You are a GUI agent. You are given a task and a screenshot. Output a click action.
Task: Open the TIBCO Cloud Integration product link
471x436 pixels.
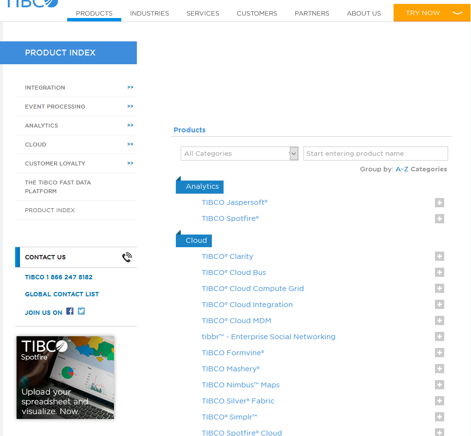click(x=247, y=305)
